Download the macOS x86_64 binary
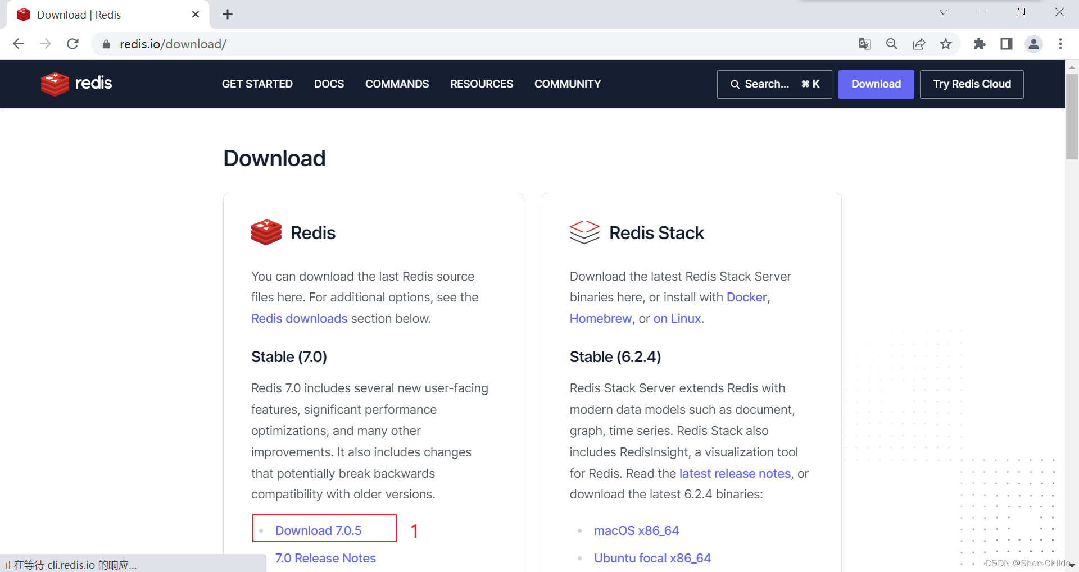Image resolution: width=1079 pixels, height=572 pixels. point(636,530)
